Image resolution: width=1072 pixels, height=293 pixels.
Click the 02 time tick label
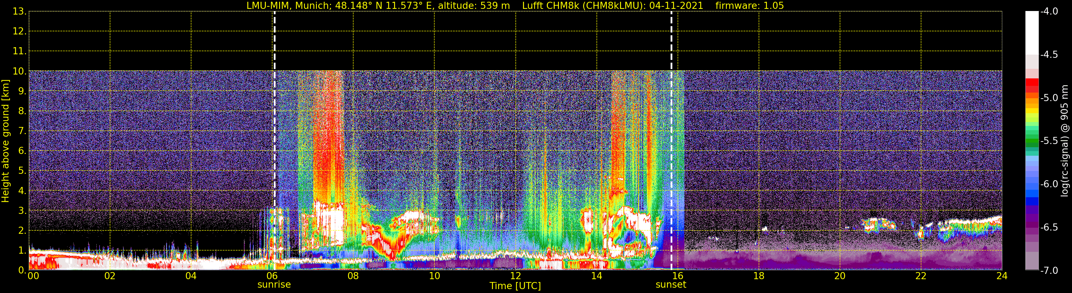pyautogui.click(x=110, y=276)
